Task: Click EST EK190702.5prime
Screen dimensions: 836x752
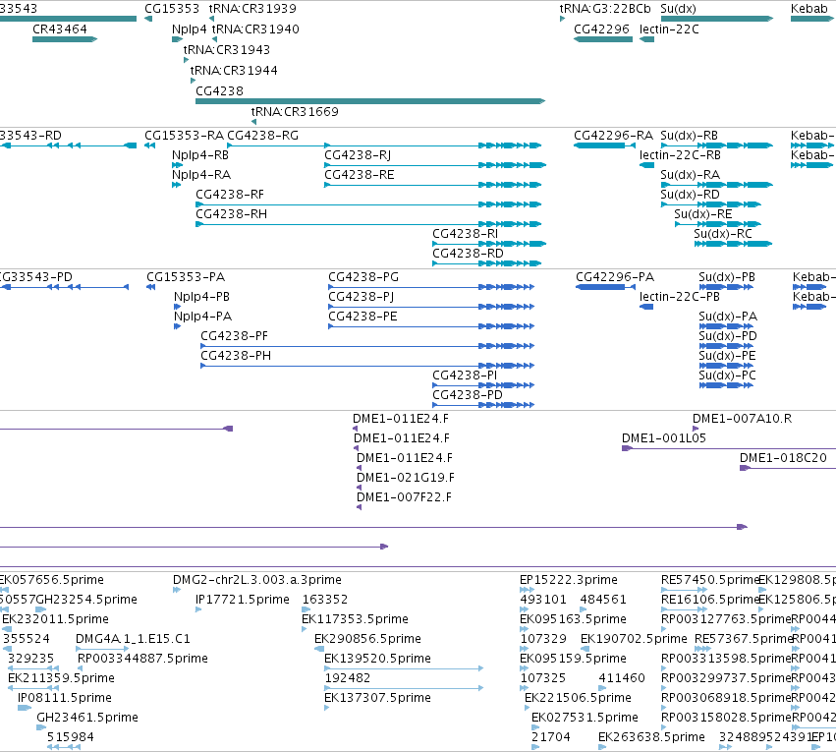Action: 634,639
